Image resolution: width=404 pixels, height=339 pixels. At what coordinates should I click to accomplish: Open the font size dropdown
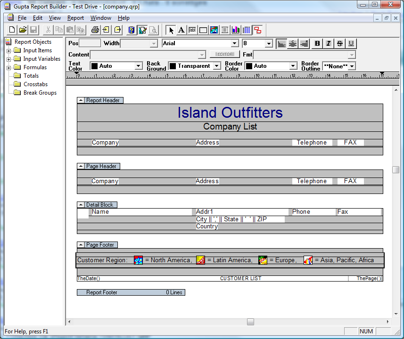coord(269,43)
